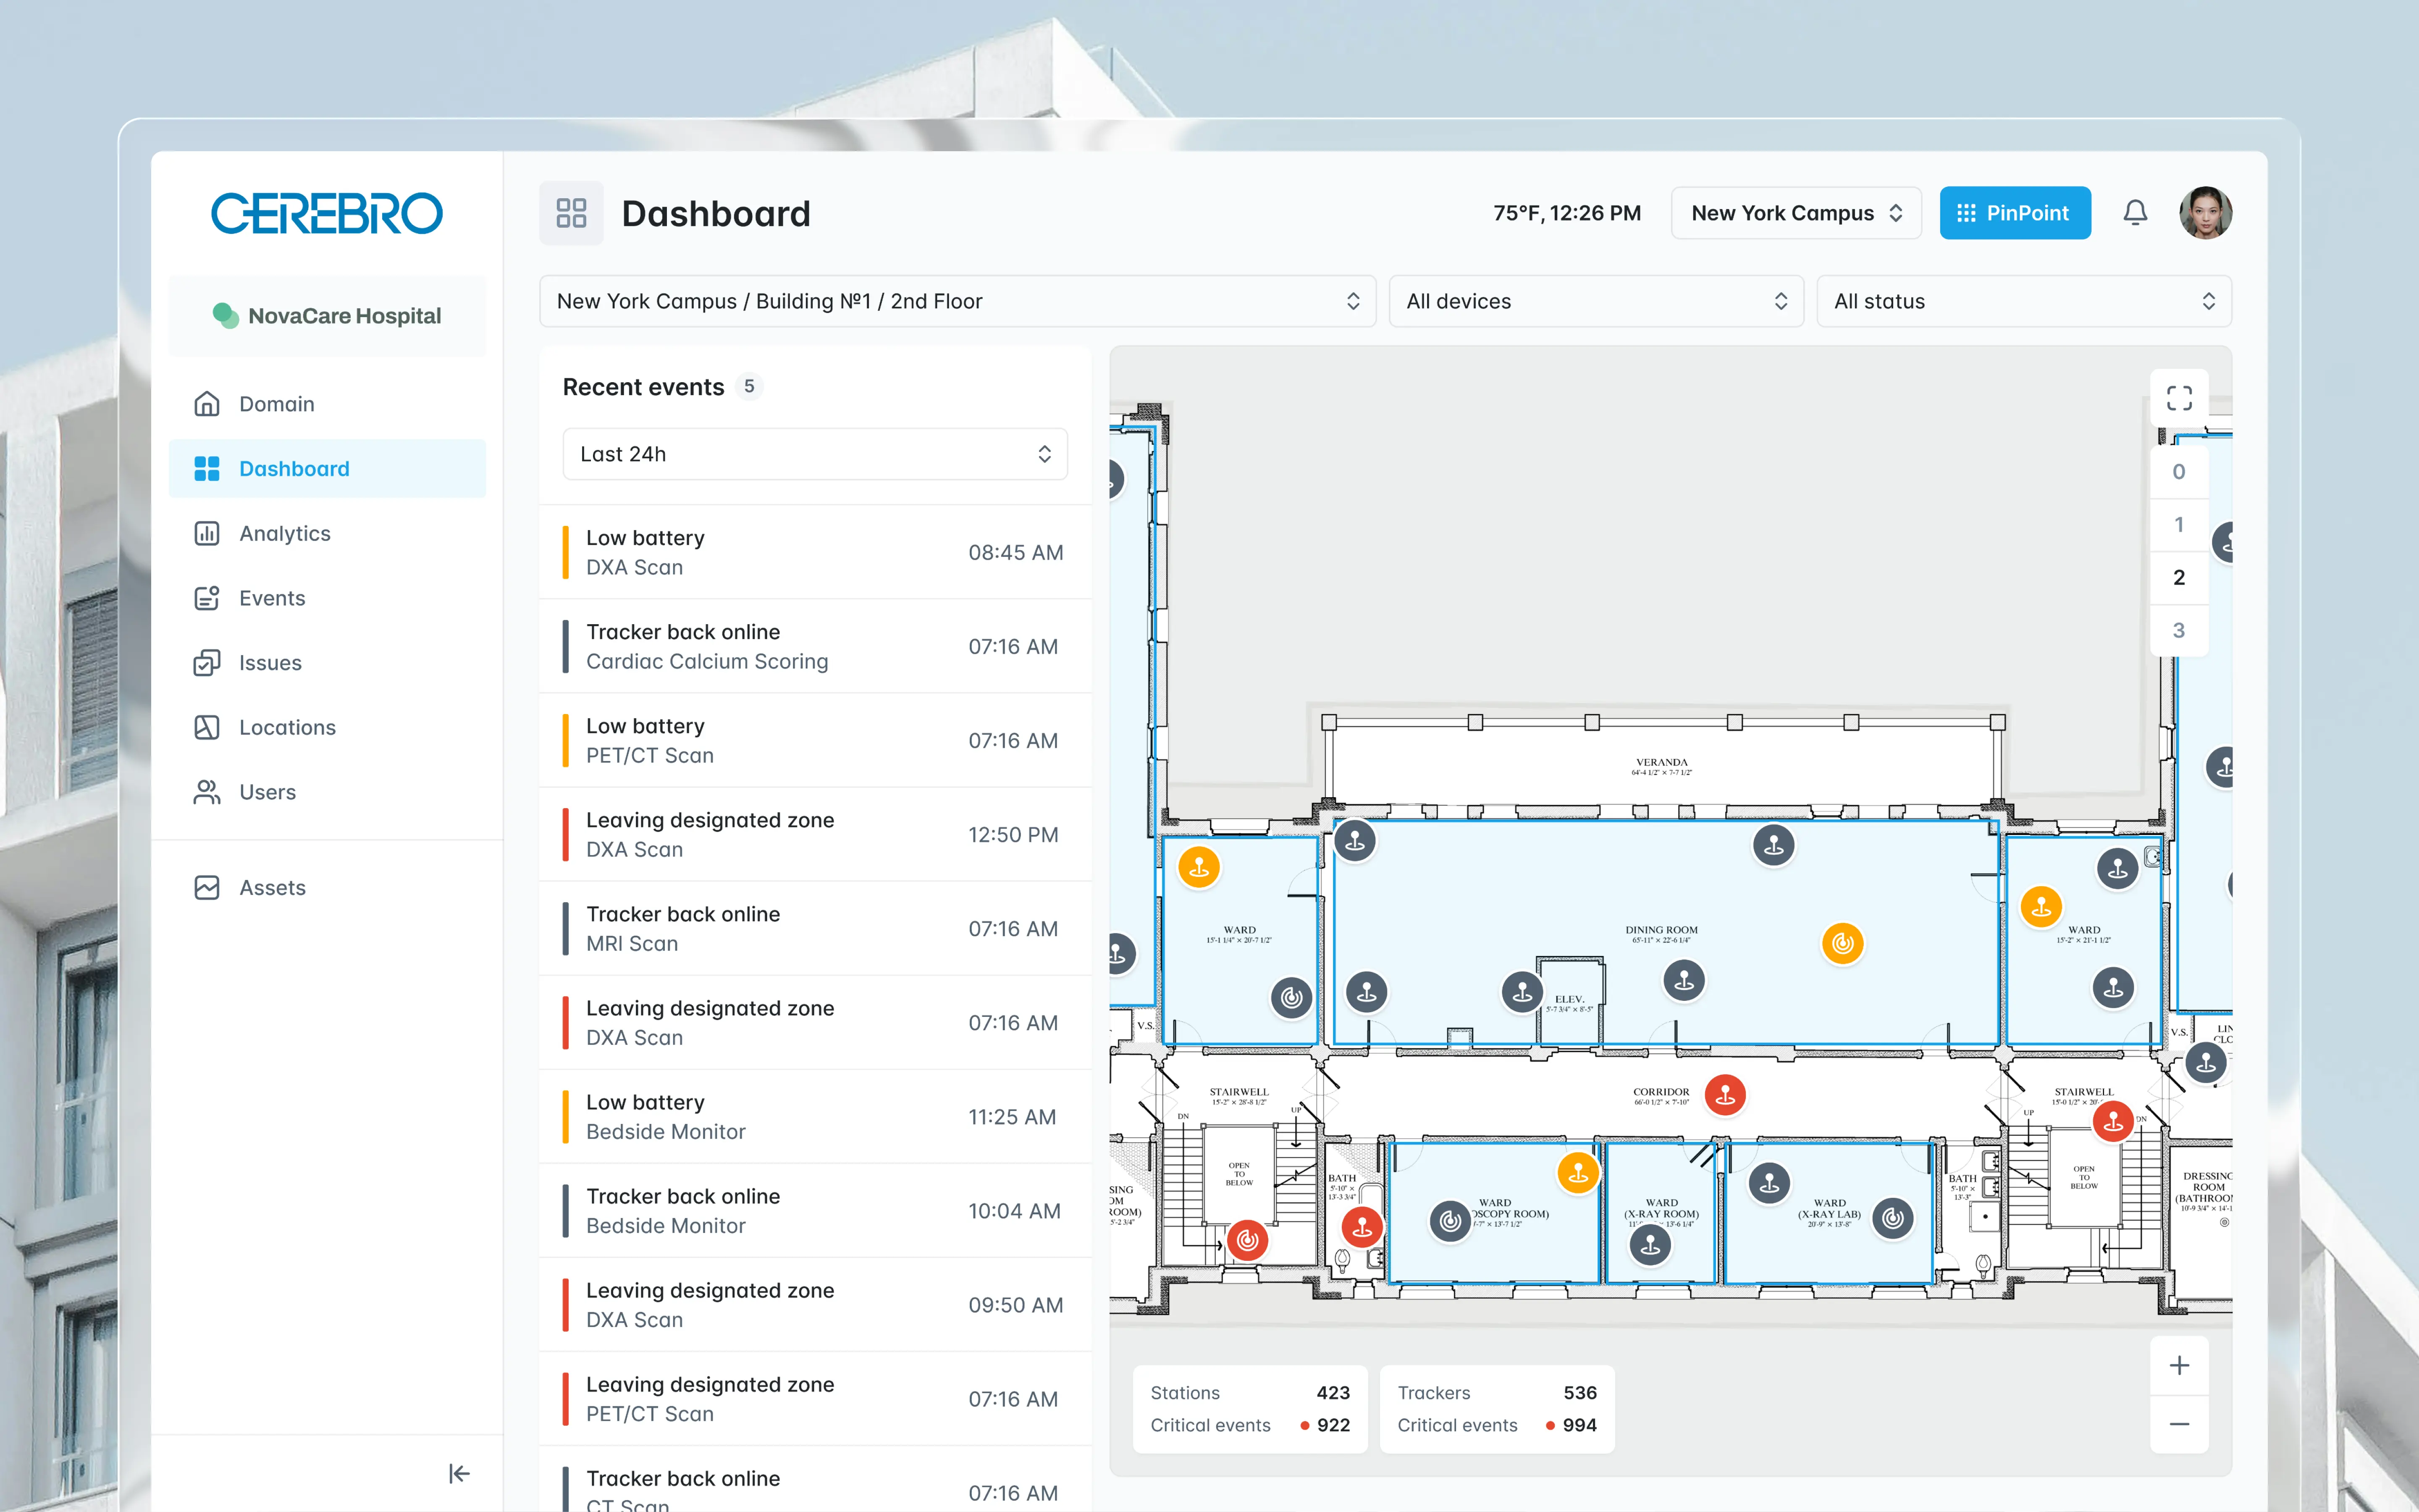Switch the map to floor 0
The width and height of the screenshot is (2419, 1512).
tap(2179, 472)
